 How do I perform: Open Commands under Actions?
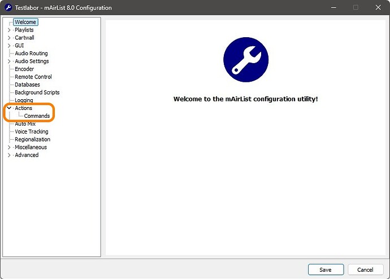[37, 116]
